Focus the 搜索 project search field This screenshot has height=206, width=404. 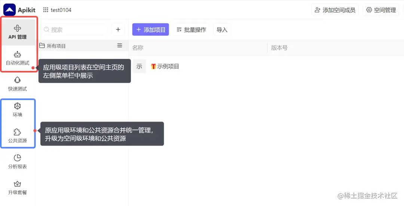(74, 29)
